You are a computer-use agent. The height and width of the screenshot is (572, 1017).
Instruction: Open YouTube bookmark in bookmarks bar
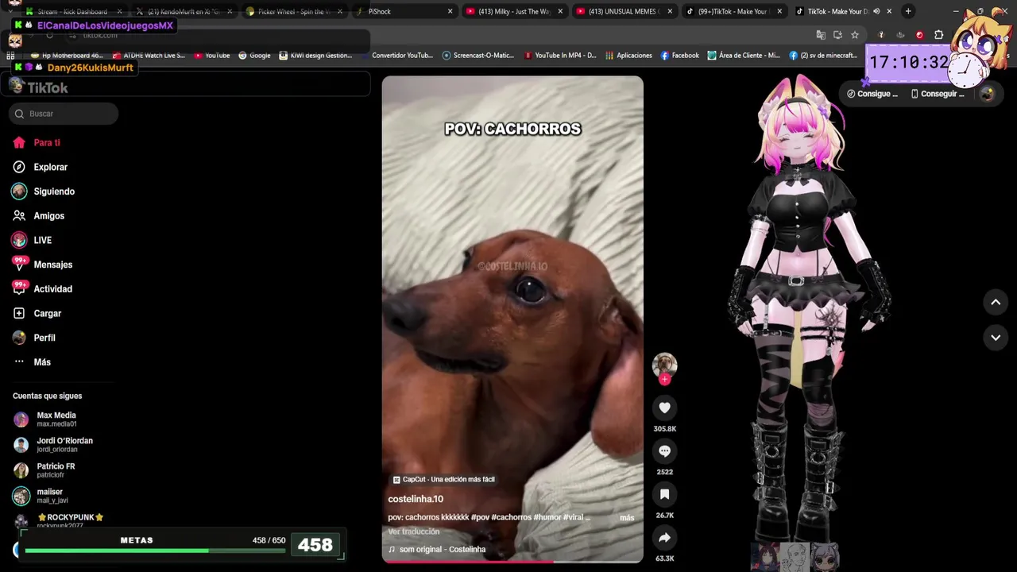tap(212, 56)
